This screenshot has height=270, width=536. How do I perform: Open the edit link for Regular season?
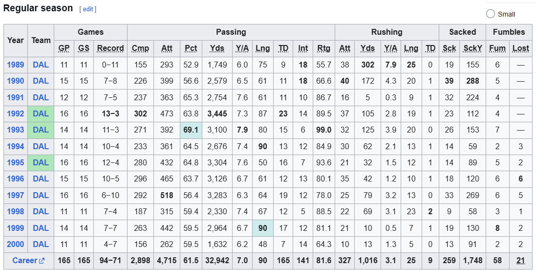(88, 9)
